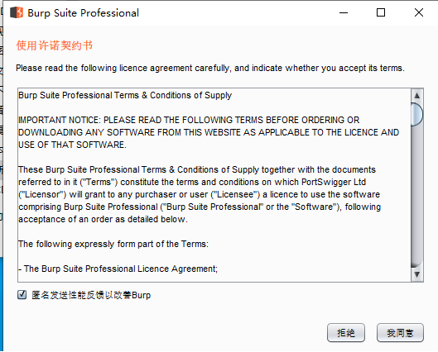Click the paragraph mentioning PortSwigger Ltd
This screenshot has height=352, width=438.
pyautogui.click(x=200, y=194)
